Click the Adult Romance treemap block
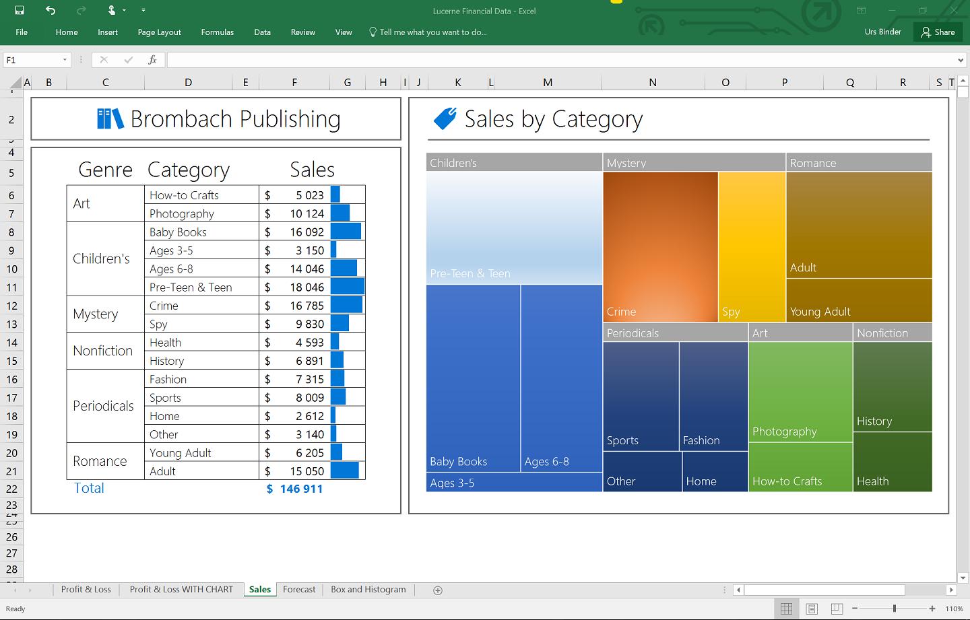 tap(859, 225)
